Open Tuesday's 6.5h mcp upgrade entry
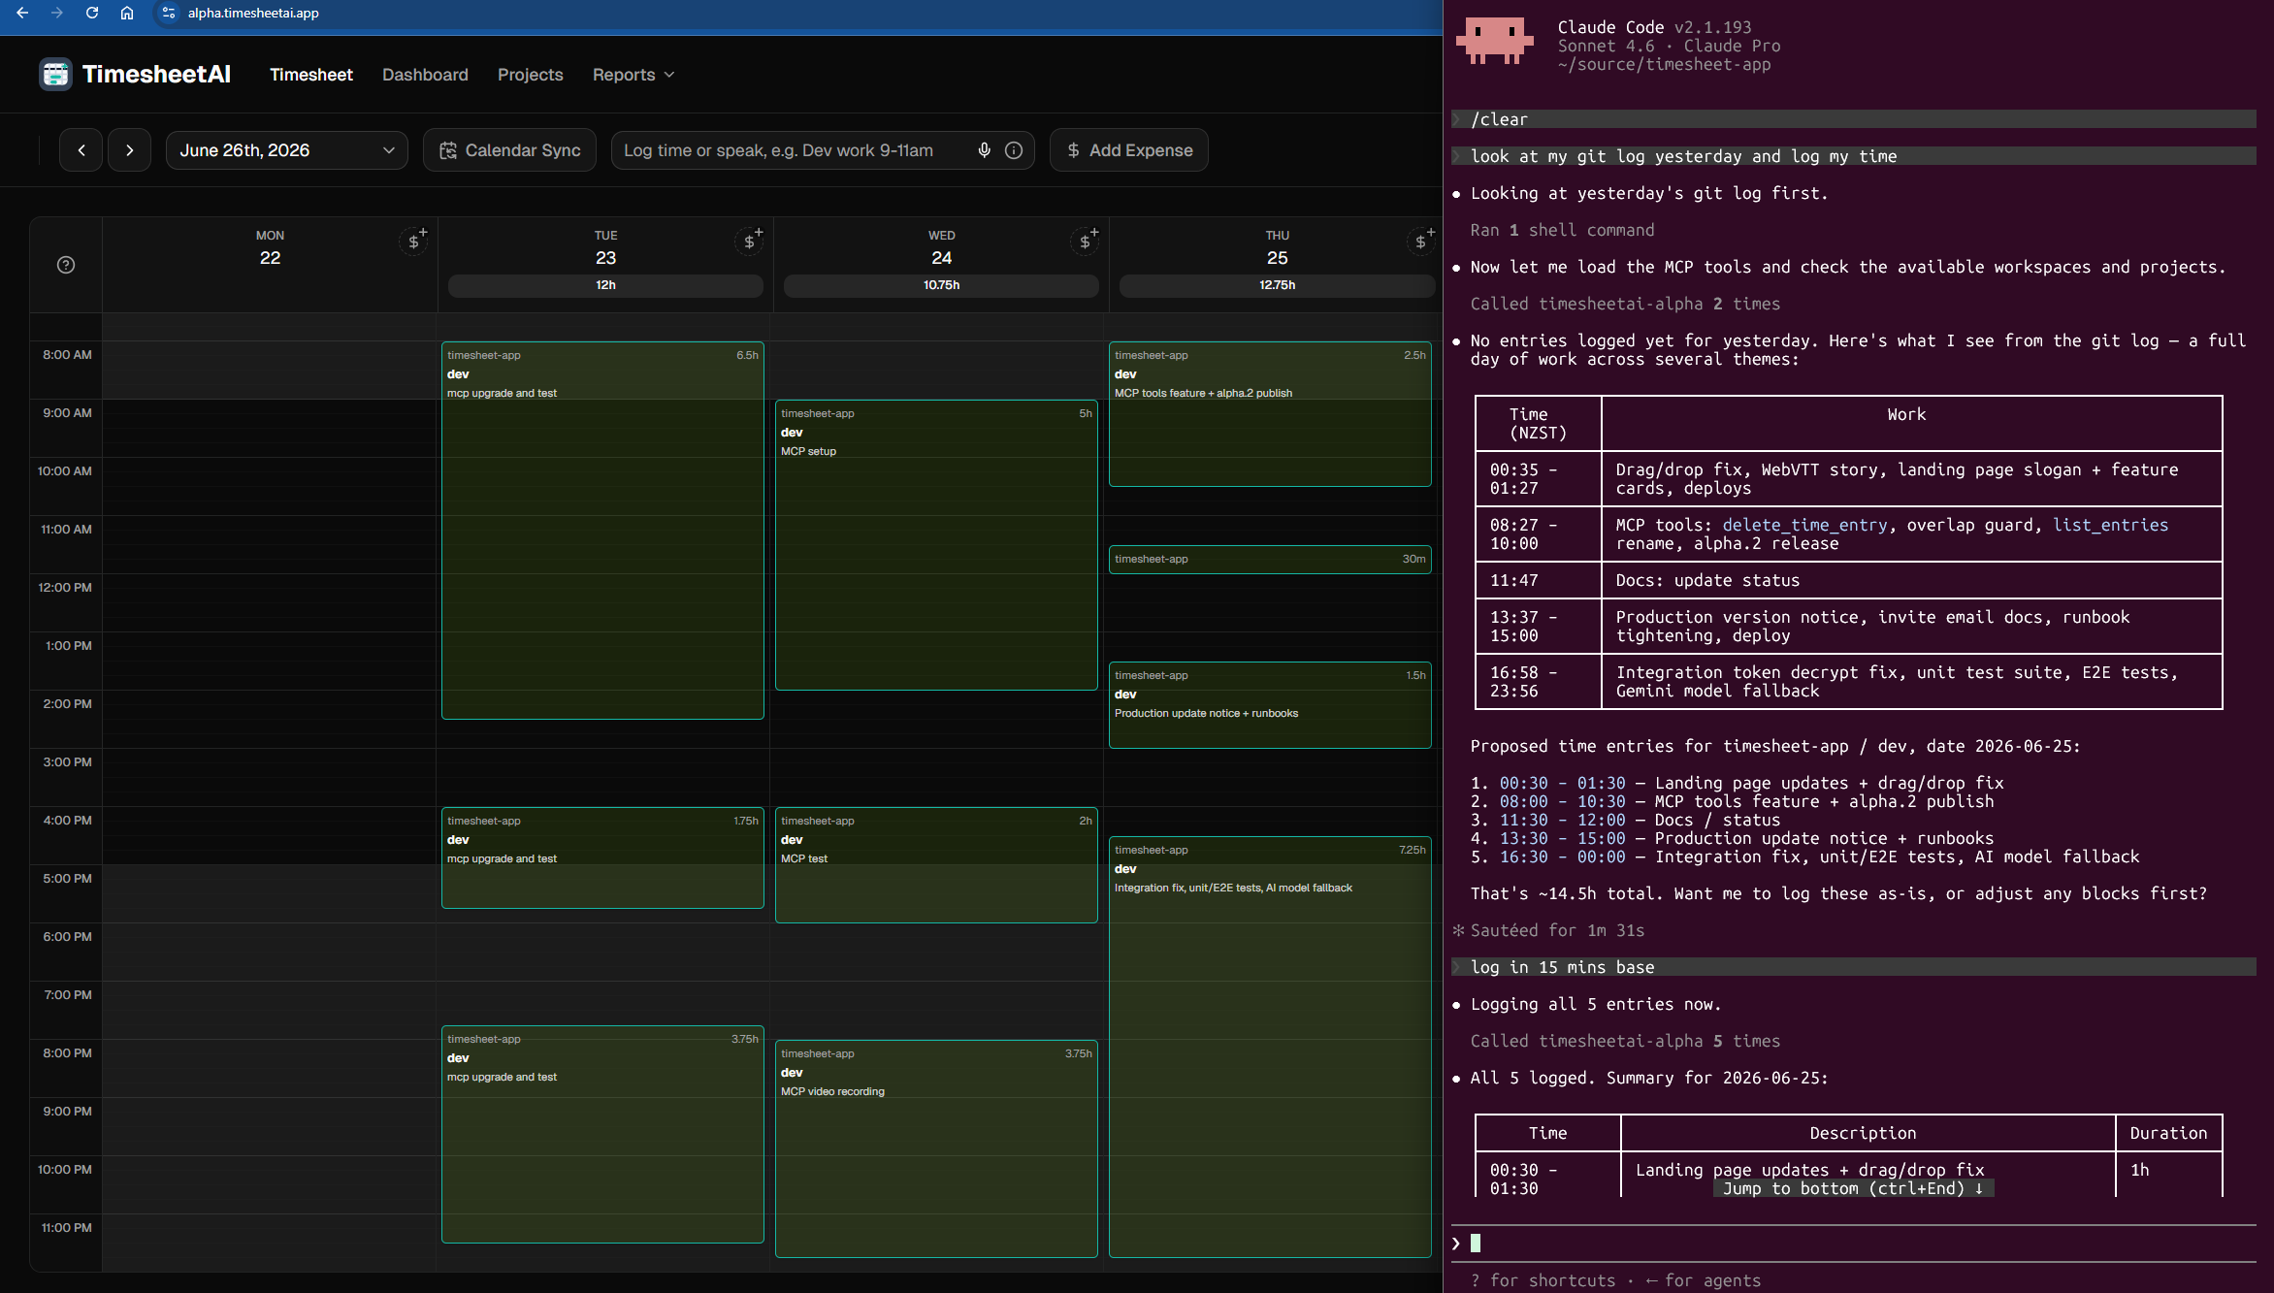The width and height of the screenshot is (2274, 1293). [602, 531]
